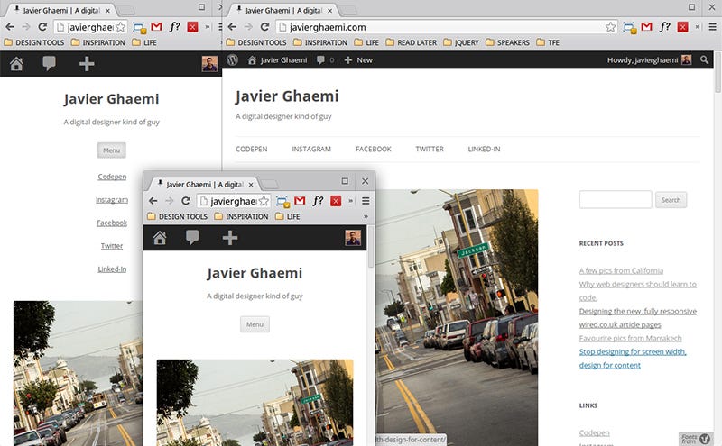Expand hidden extensions chevron in the right window toolbar
This screenshot has height=446, width=722.
[698, 27]
